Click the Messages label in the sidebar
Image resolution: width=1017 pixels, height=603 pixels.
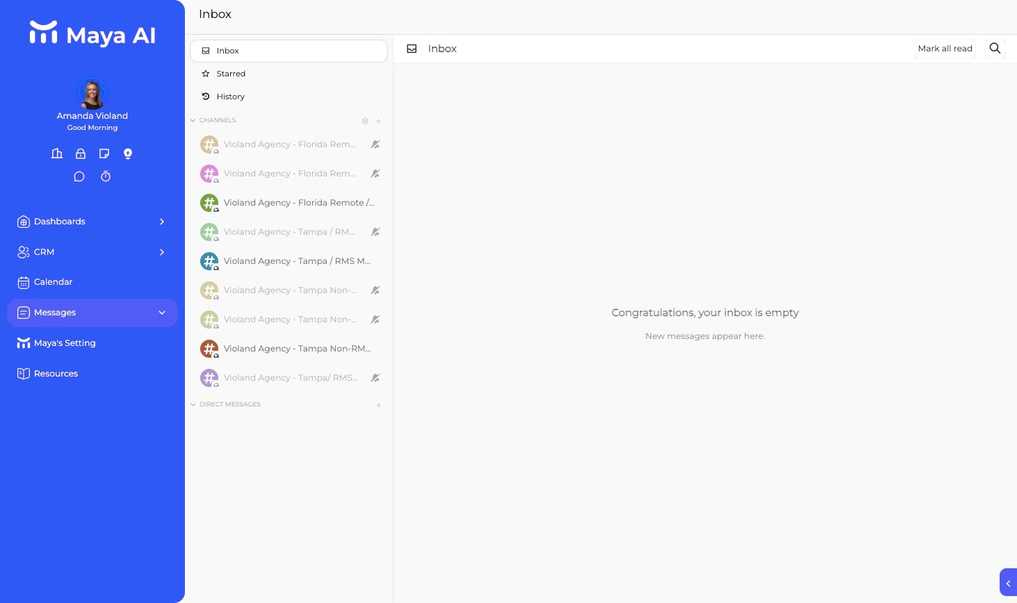point(55,313)
